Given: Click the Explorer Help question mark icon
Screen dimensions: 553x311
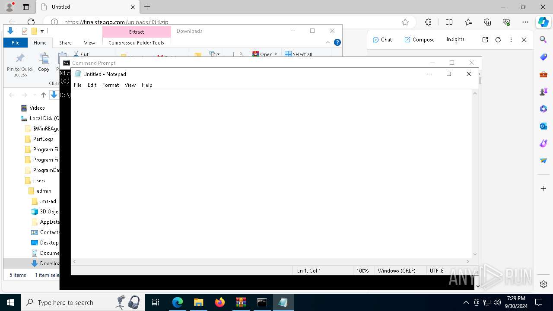Looking at the screenshot, I should tap(337, 42).
